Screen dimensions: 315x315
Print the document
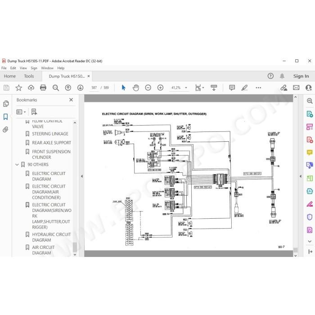[x=43, y=88]
